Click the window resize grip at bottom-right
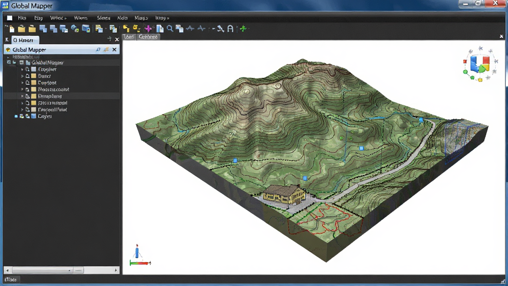Viewport: 508px width, 286px height. click(503, 282)
